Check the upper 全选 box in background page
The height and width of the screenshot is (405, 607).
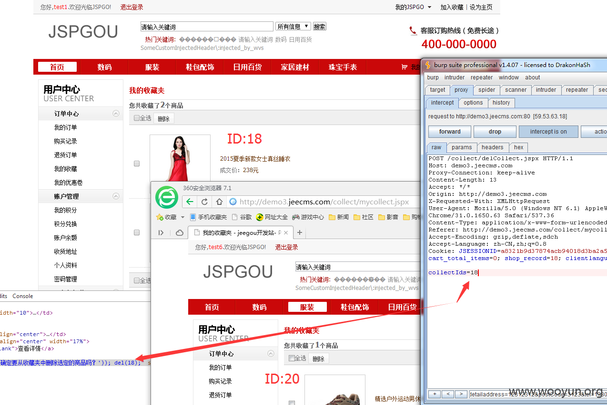coord(137,118)
